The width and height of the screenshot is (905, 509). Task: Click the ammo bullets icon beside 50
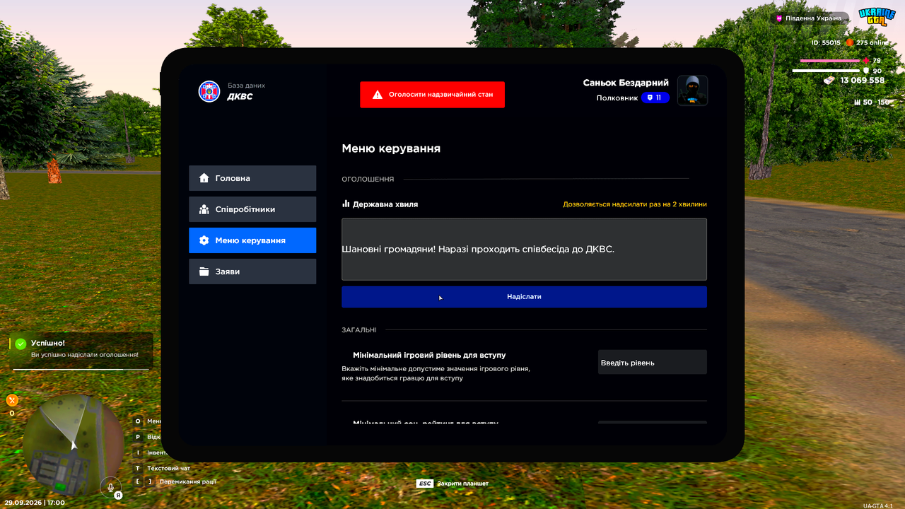click(x=858, y=103)
